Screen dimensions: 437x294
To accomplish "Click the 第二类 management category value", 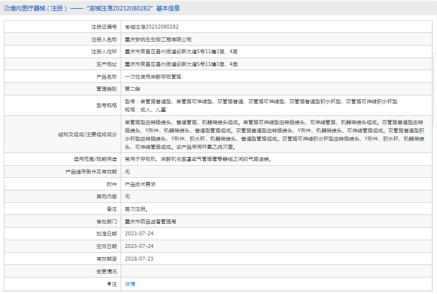I will click(x=133, y=89).
